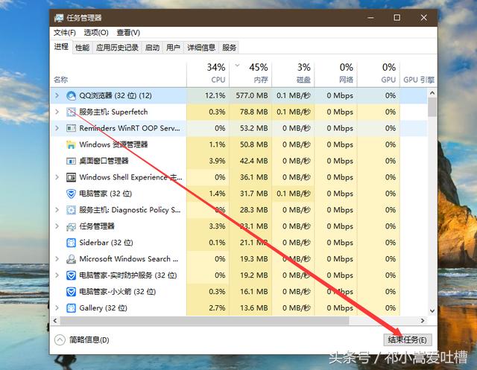Click the 服务主机: Superfetch gear icon
Image resolution: width=477 pixels, height=370 pixels.
(x=71, y=112)
